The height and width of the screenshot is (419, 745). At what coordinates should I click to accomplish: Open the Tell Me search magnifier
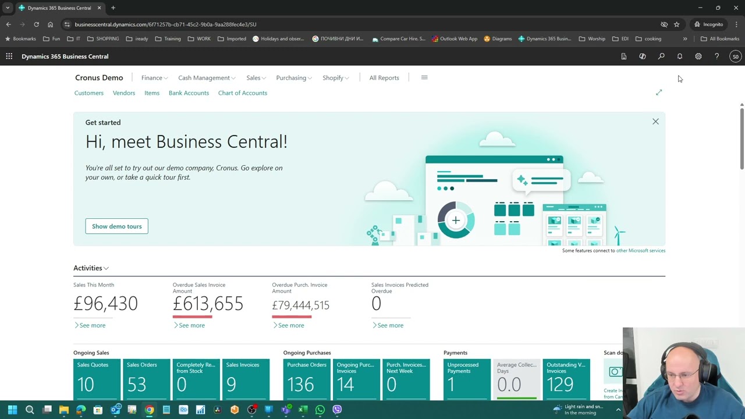click(x=661, y=56)
